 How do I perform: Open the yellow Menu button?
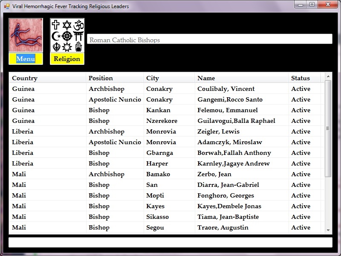click(26, 59)
